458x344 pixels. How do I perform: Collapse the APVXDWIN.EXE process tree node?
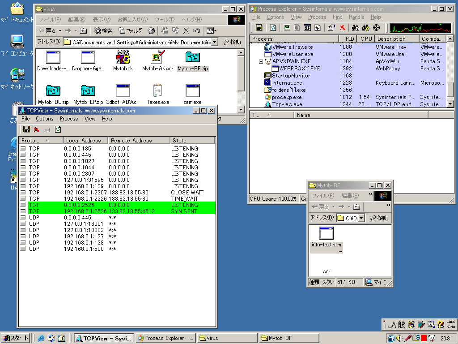pos(261,61)
